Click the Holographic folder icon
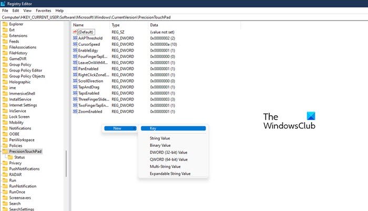Screen dimensions: 368x211 (5, 82)
